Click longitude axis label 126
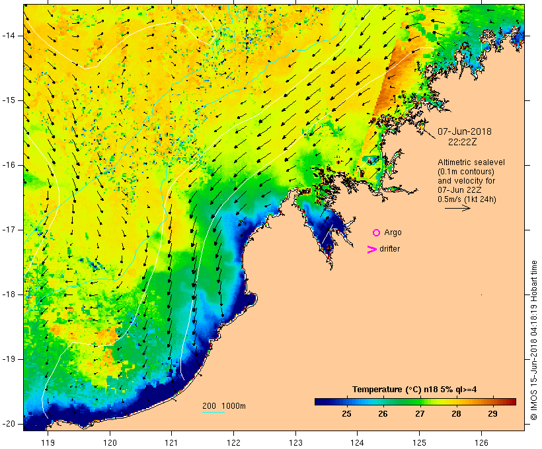 [x=481, y=443]
